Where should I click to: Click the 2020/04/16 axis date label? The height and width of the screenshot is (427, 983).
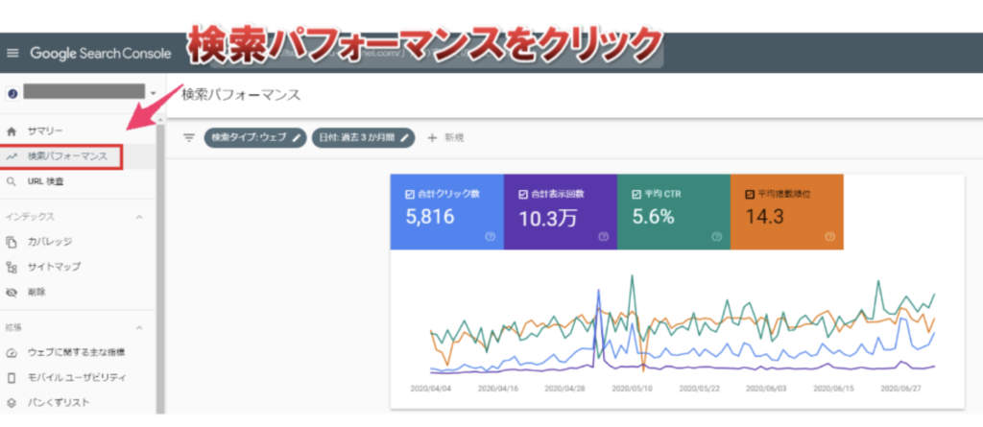point(498,389)
